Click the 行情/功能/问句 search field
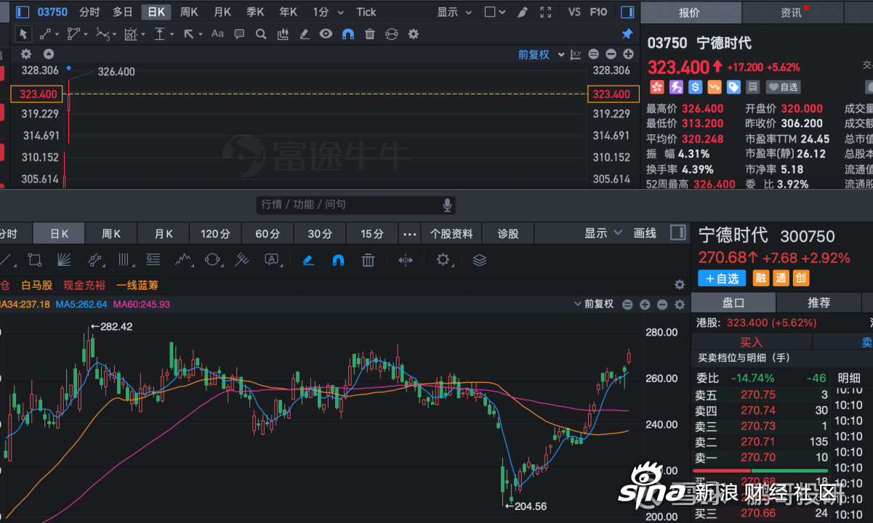This screenshot has height=523, width=873. pos(355,205)
